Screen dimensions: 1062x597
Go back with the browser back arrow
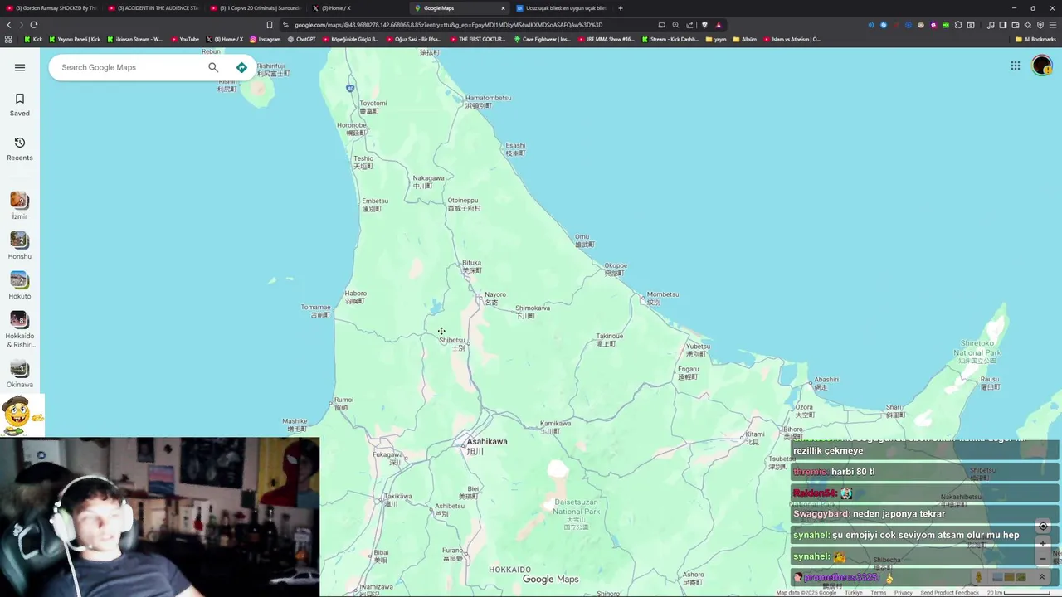click(x=9, y=25)
